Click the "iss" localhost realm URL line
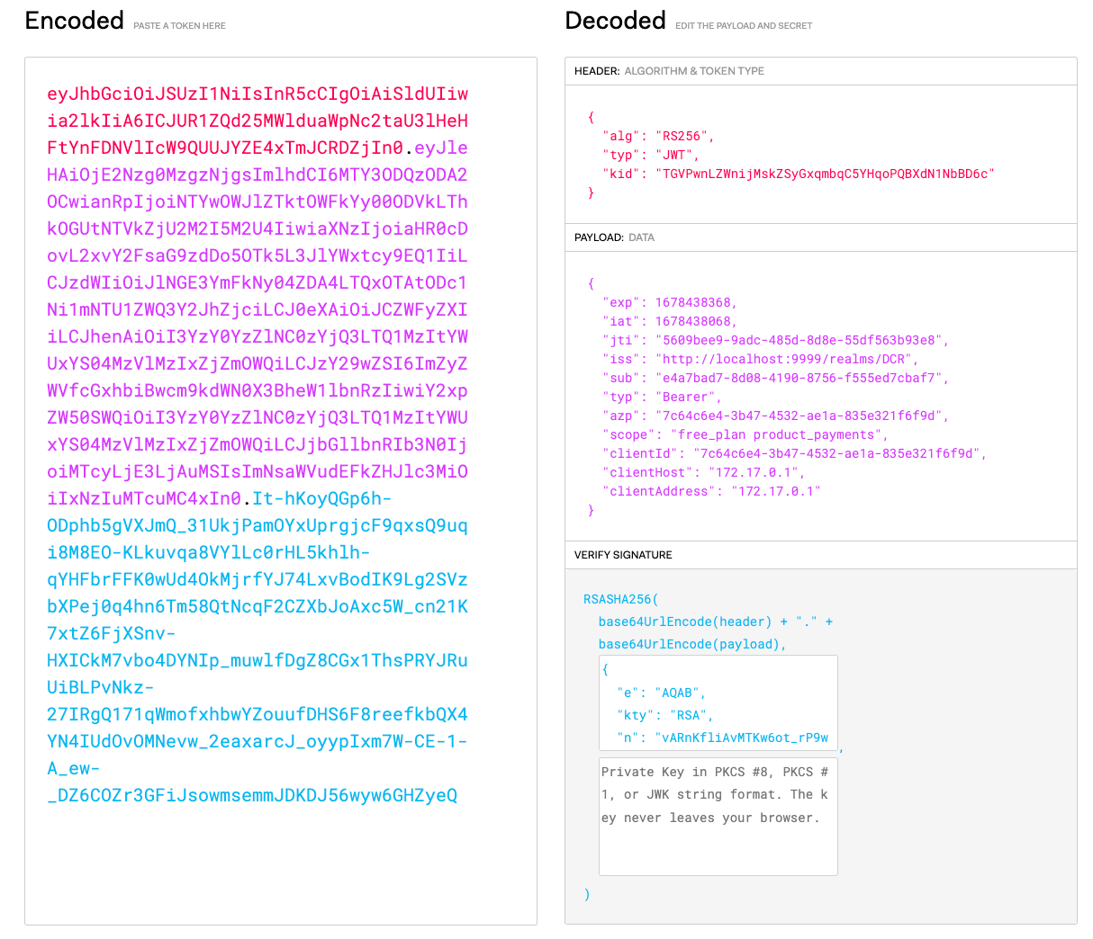 coord(761,360)
